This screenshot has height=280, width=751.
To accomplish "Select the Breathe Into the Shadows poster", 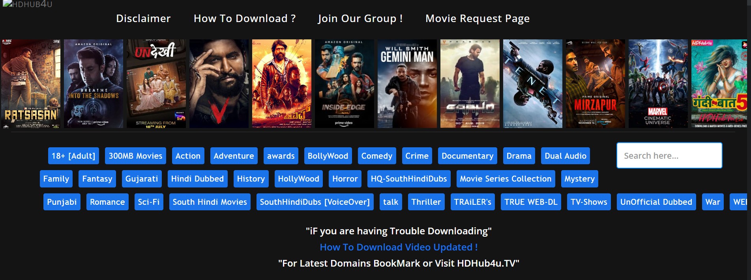I will pos(94,83).
